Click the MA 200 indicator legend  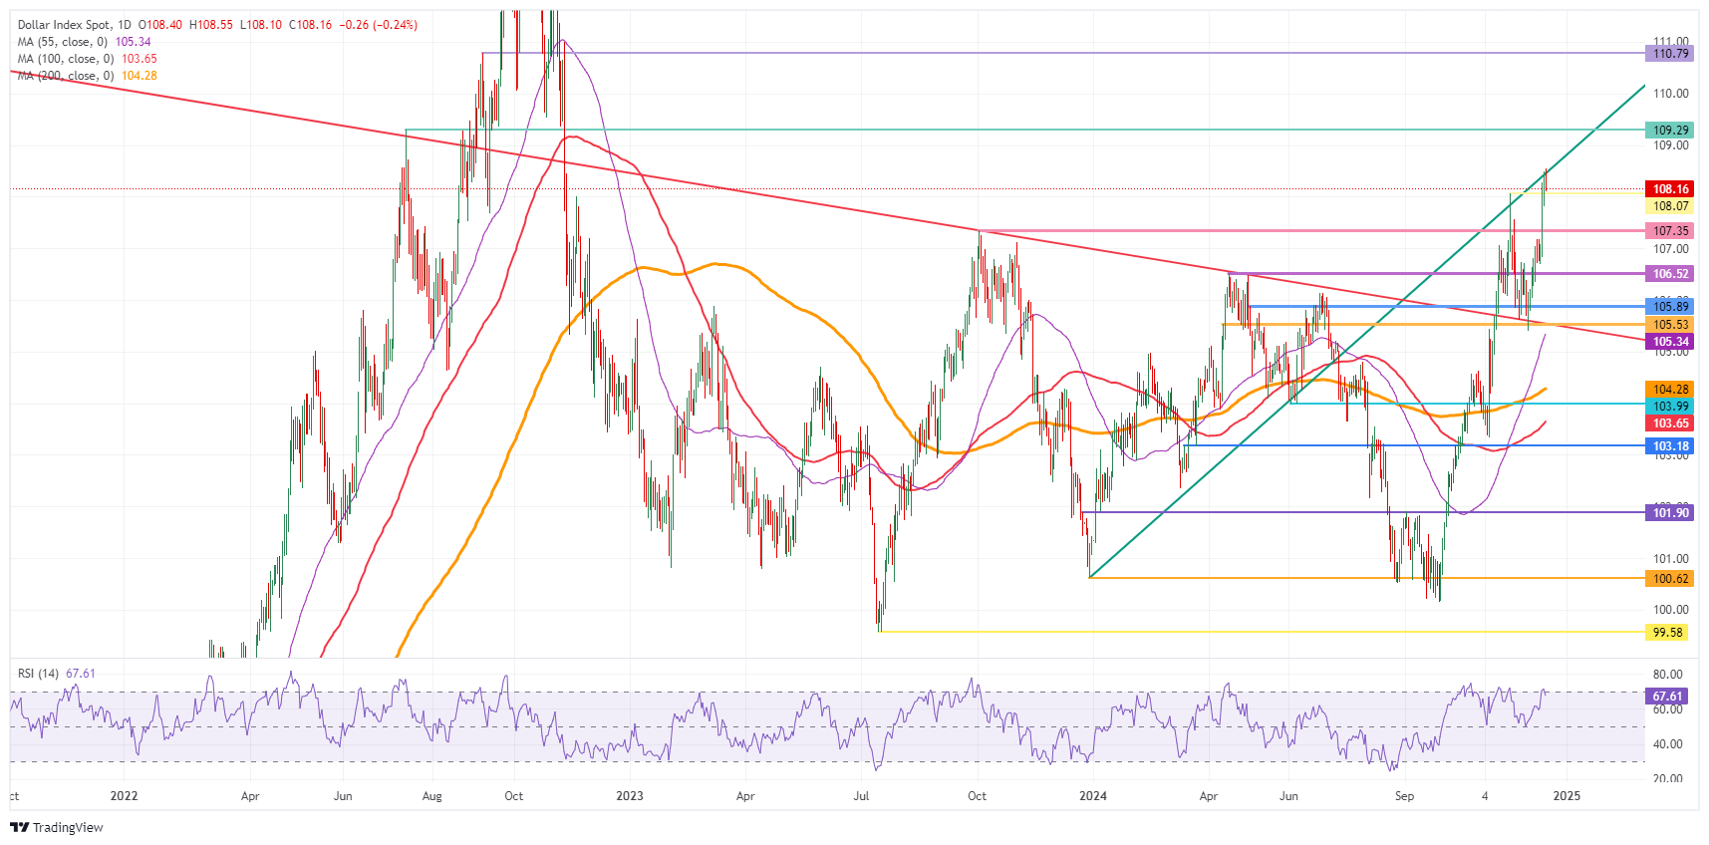click(65, 76)
